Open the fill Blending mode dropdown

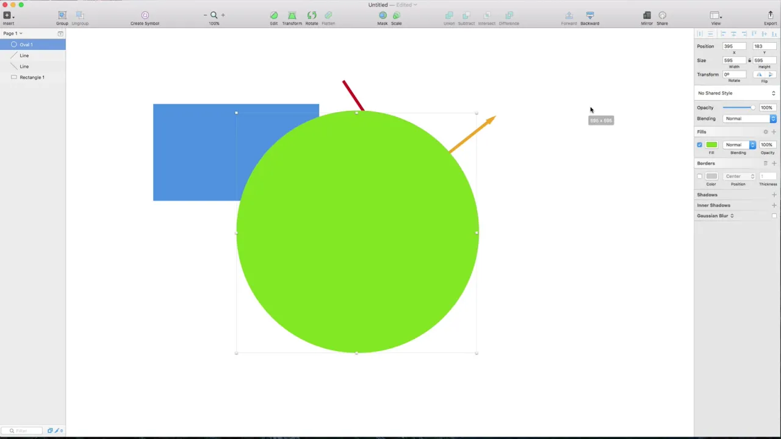pyautogui.click(x=740, y=145)
